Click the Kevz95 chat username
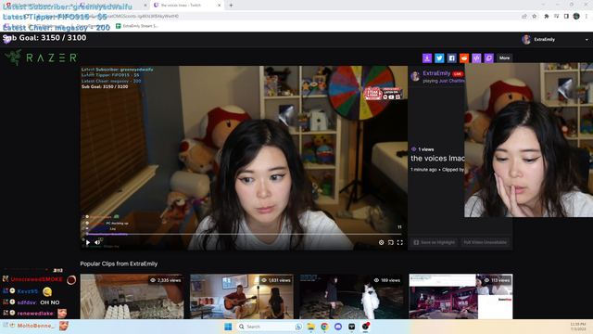Screen dimensions: 593x334 (28, 291)
